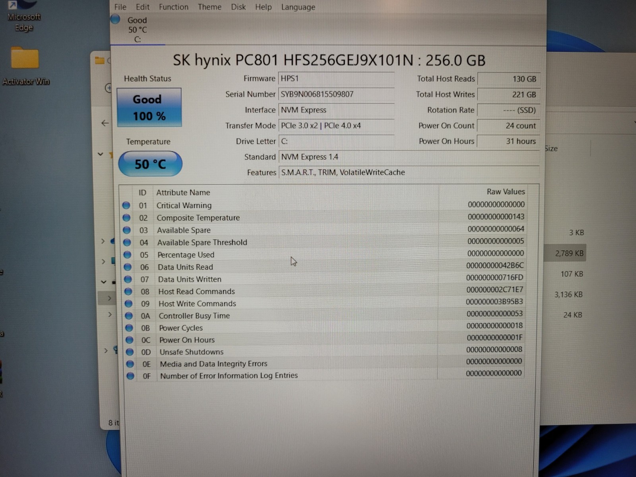Click the Size column header in Explorer
The image size is (636, 477).
(x=551, y=149)
